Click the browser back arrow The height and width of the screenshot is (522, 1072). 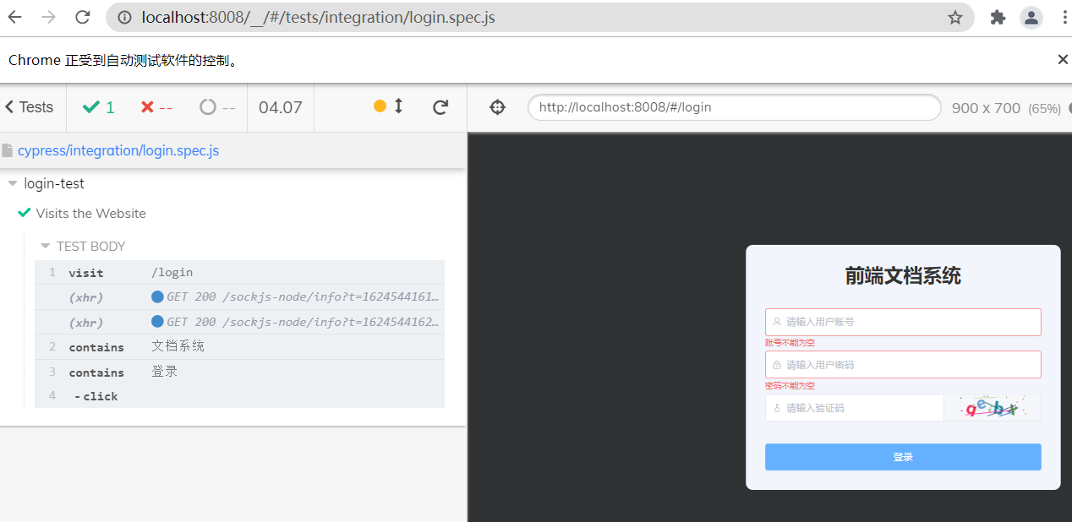[15, 17]
